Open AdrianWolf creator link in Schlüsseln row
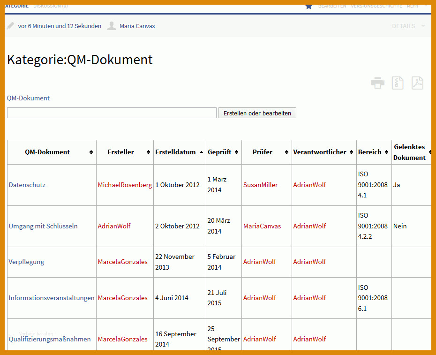The height and width of the screenshot is (355, 436). click(114, 226)
